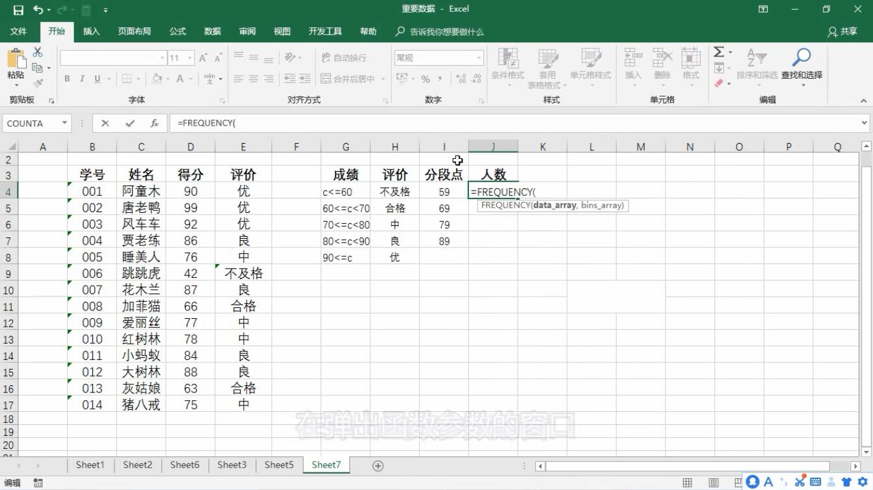Click the font color A button
Image resolution: width=873 pixels, height=490 pixels.
coord(180,79)
